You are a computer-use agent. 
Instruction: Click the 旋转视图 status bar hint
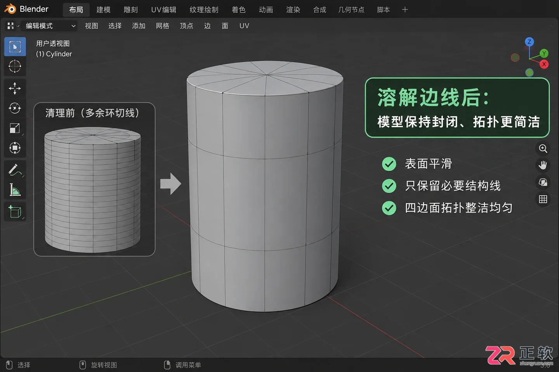pos(99,365)
